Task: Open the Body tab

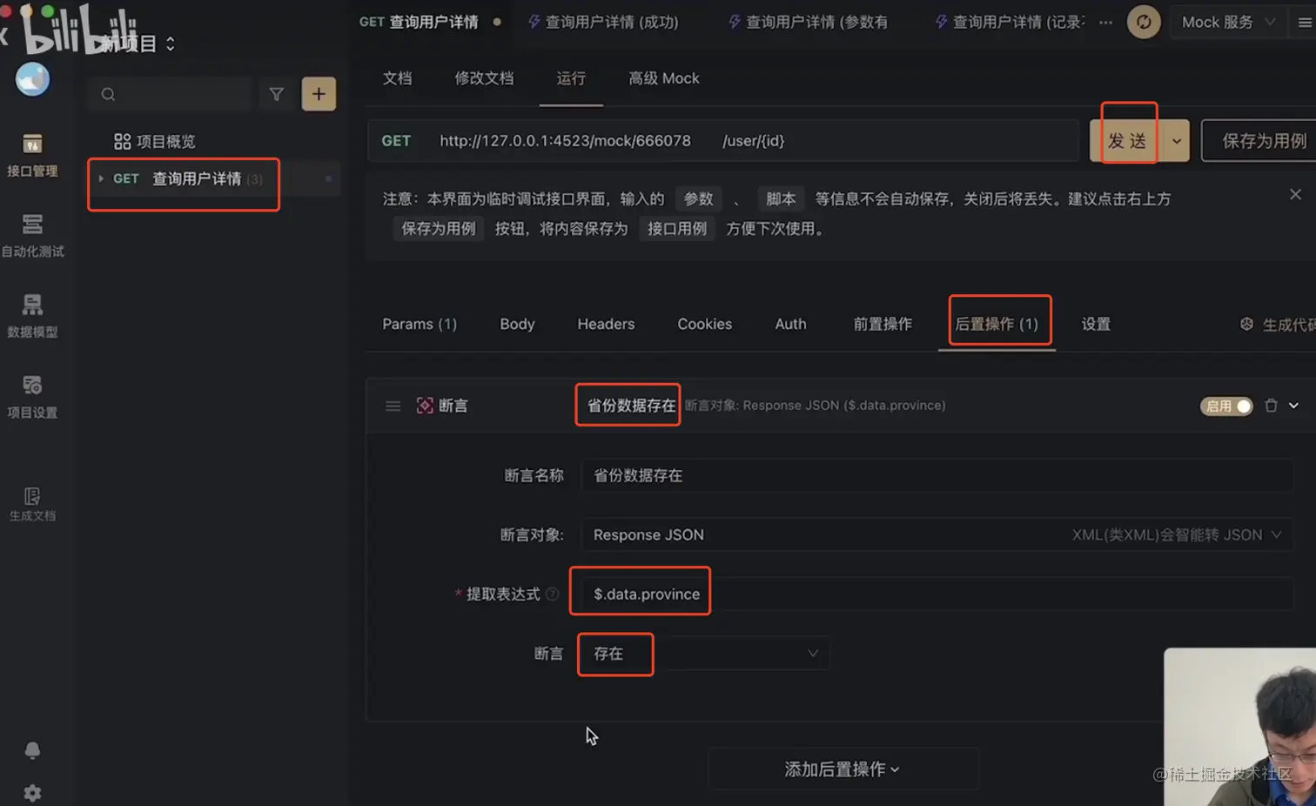Action: point(517,324)
